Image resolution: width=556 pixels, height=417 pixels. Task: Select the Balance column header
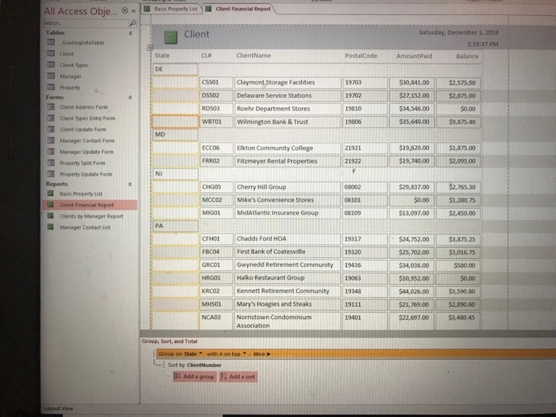467,56
